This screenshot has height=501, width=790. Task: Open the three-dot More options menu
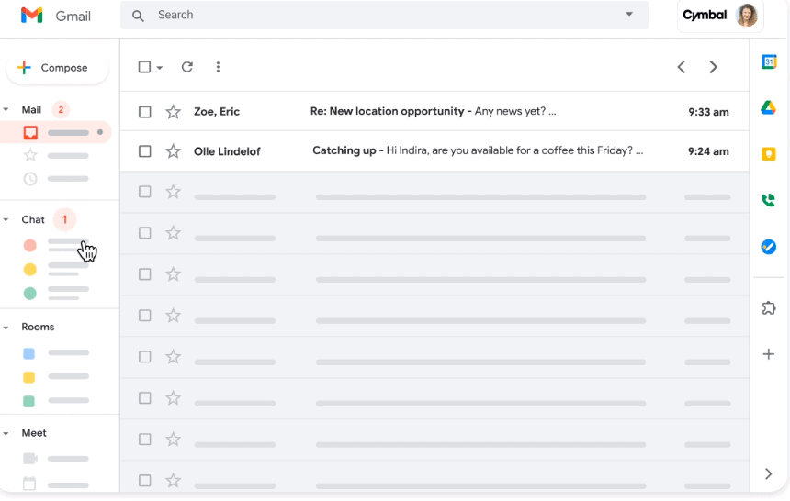coord(218,67)
